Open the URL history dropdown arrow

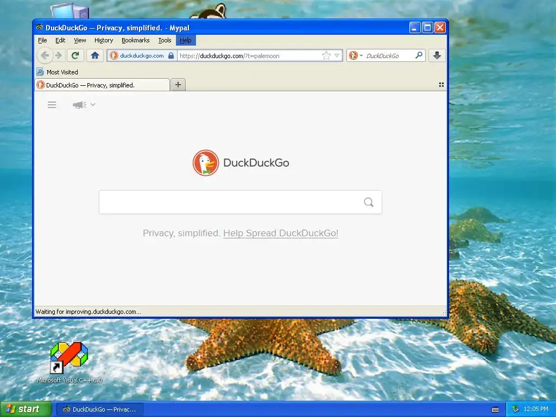point(337,55)
